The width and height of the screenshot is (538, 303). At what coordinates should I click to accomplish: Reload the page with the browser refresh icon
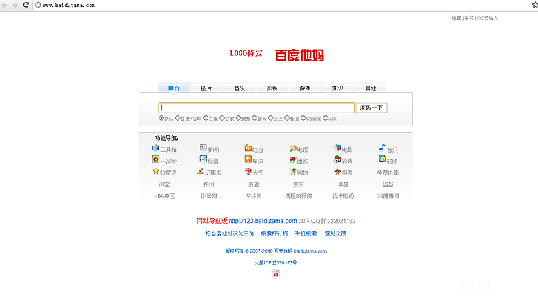pyautogui.click(x=26, y=5)
